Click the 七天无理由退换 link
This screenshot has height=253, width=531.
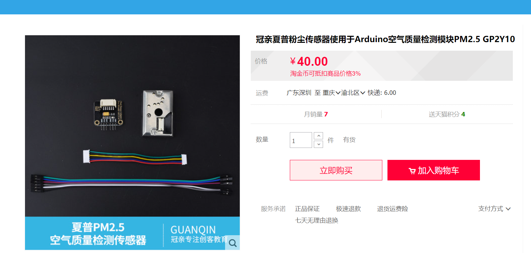[317, 220]
